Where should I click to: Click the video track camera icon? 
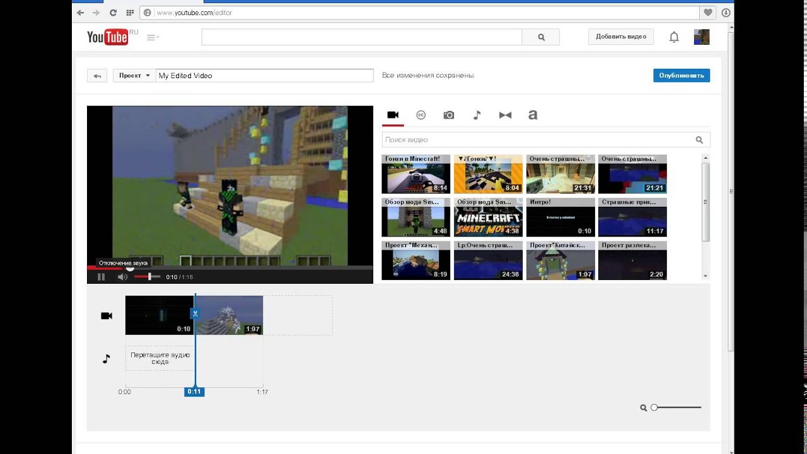(107, 316)
